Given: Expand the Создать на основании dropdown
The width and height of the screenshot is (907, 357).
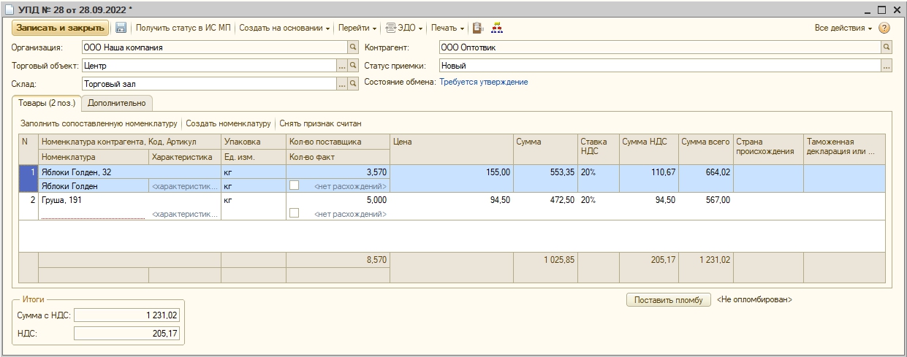Looking at the screenshot, I should (x=284, y=28).
